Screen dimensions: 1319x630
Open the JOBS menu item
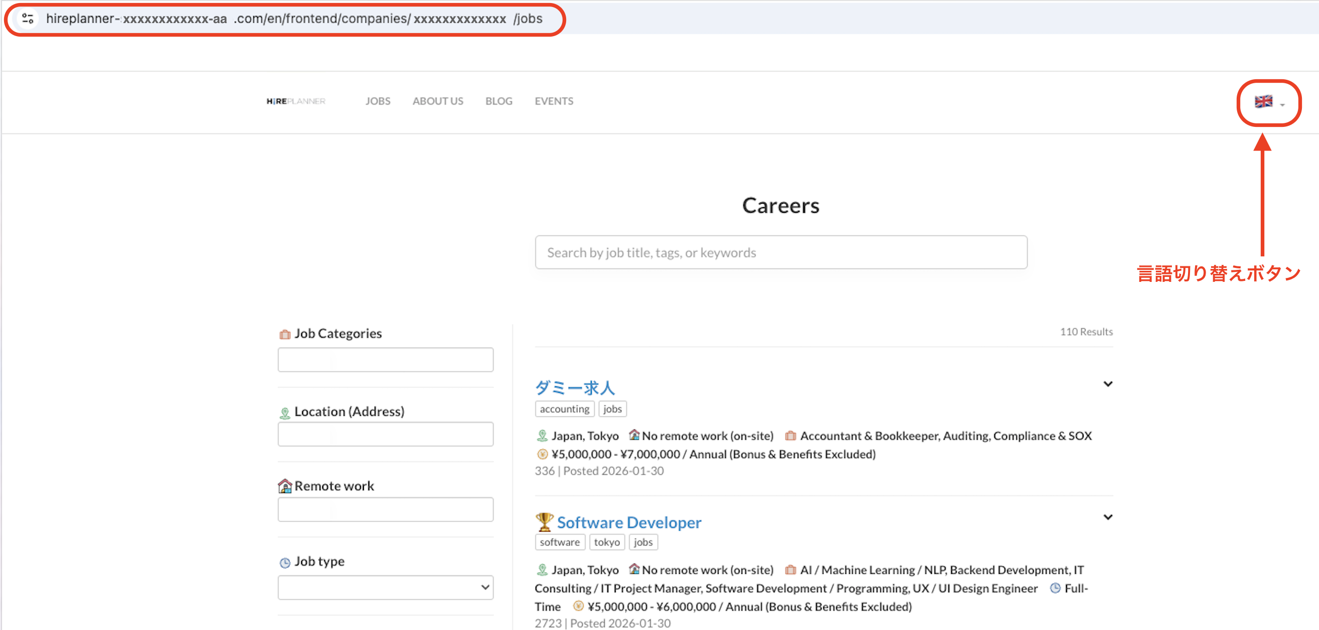pyautogui.click(x=377, y=101)
